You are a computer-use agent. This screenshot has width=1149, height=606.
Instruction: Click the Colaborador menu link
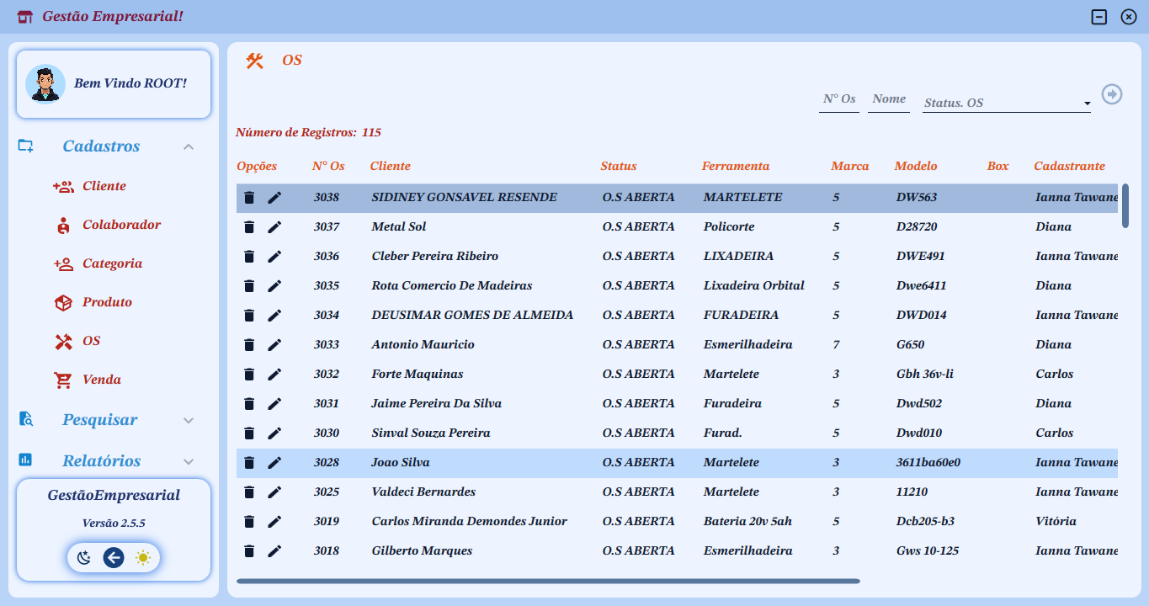pyautogui.click(x=121, y=225)
